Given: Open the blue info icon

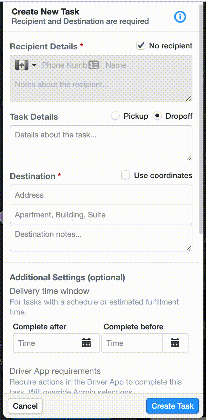Looking at the screenshot, I should [x=180, y=17].
